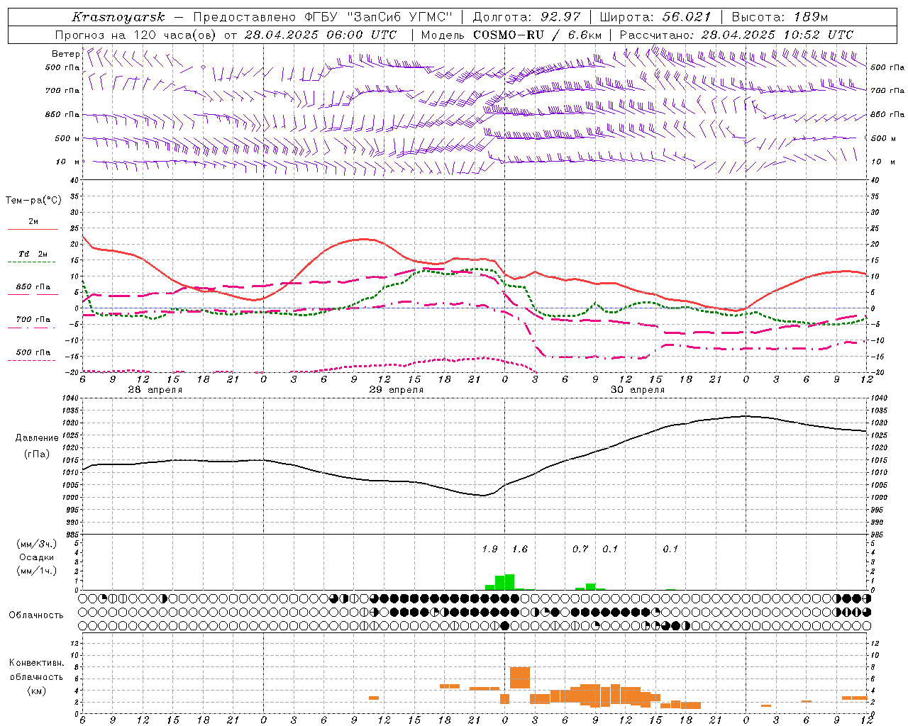The height and width of the screenshot is (726, 908).
Task: Click the 0.7 precipitation amount
Action: [x=580, y=549]
